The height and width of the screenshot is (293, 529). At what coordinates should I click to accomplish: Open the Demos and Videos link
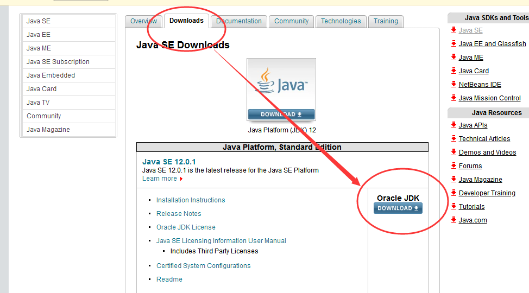pos(488,152)
